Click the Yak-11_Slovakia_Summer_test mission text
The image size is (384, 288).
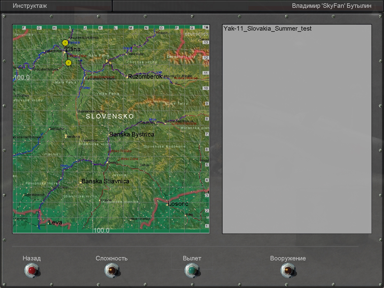pyautogui.click(x=267, y=29)
